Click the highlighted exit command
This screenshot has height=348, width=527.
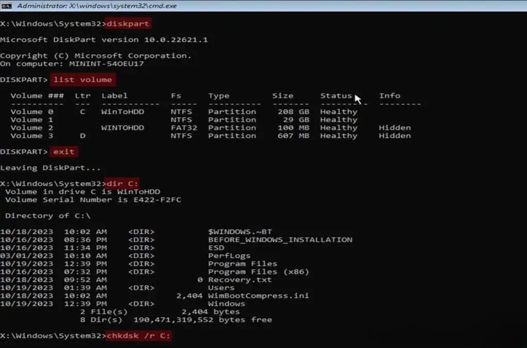(64, 152)
